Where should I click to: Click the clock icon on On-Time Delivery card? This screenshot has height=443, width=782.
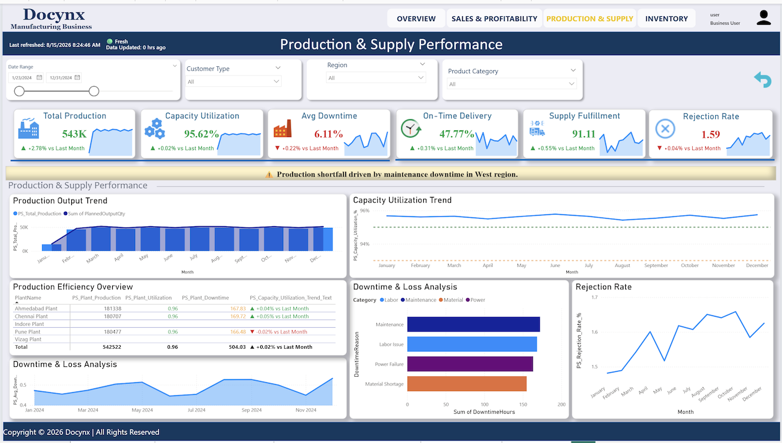(x=411, y=128)
